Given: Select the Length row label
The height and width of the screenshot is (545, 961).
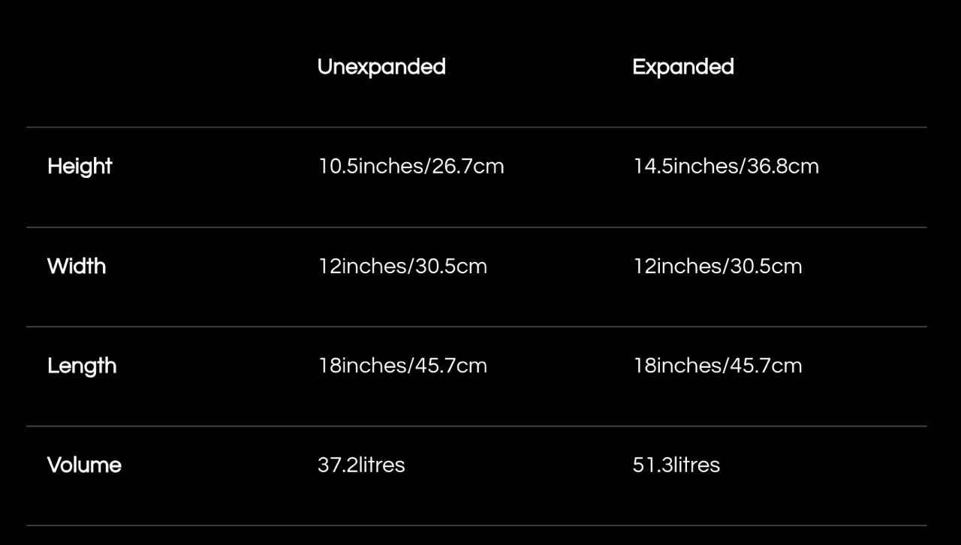Looking at the screenshot, I should coord(82,366).
